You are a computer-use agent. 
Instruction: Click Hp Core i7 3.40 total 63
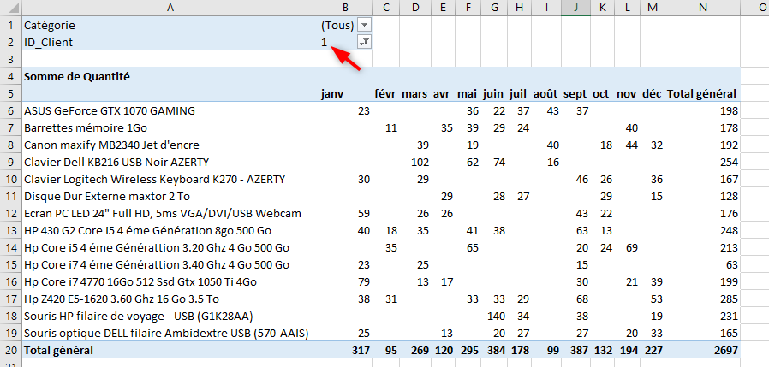pyautogui.click(x=731, y=264)
